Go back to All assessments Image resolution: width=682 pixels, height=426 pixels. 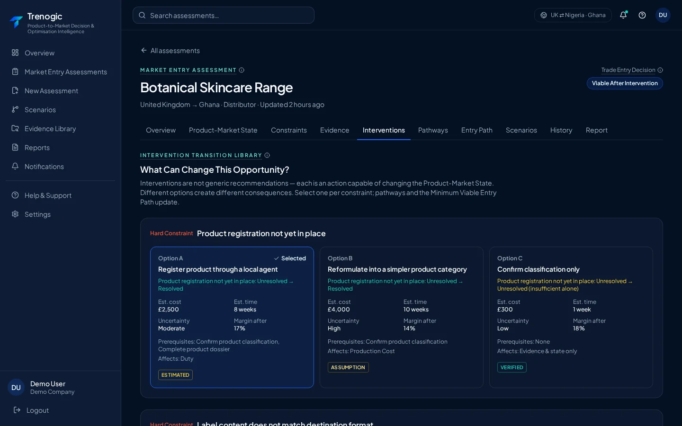[170, 51]
